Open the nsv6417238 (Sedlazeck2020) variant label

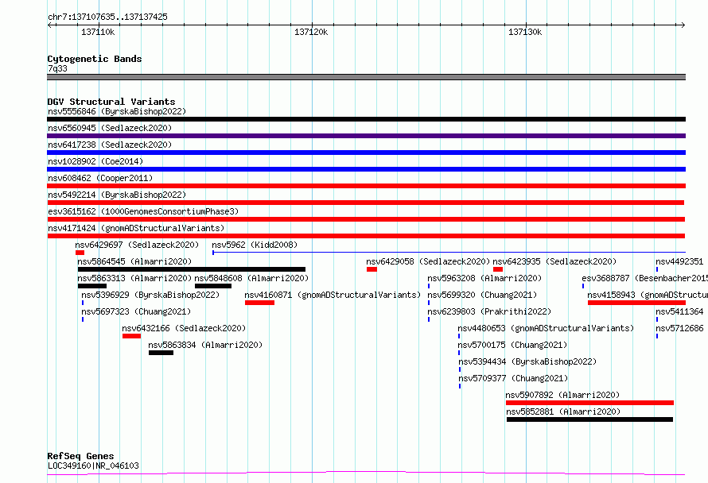tap(110, 145)
